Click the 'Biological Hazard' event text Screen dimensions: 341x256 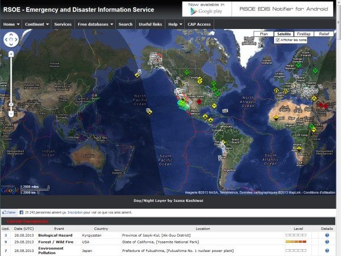(55, 236)
